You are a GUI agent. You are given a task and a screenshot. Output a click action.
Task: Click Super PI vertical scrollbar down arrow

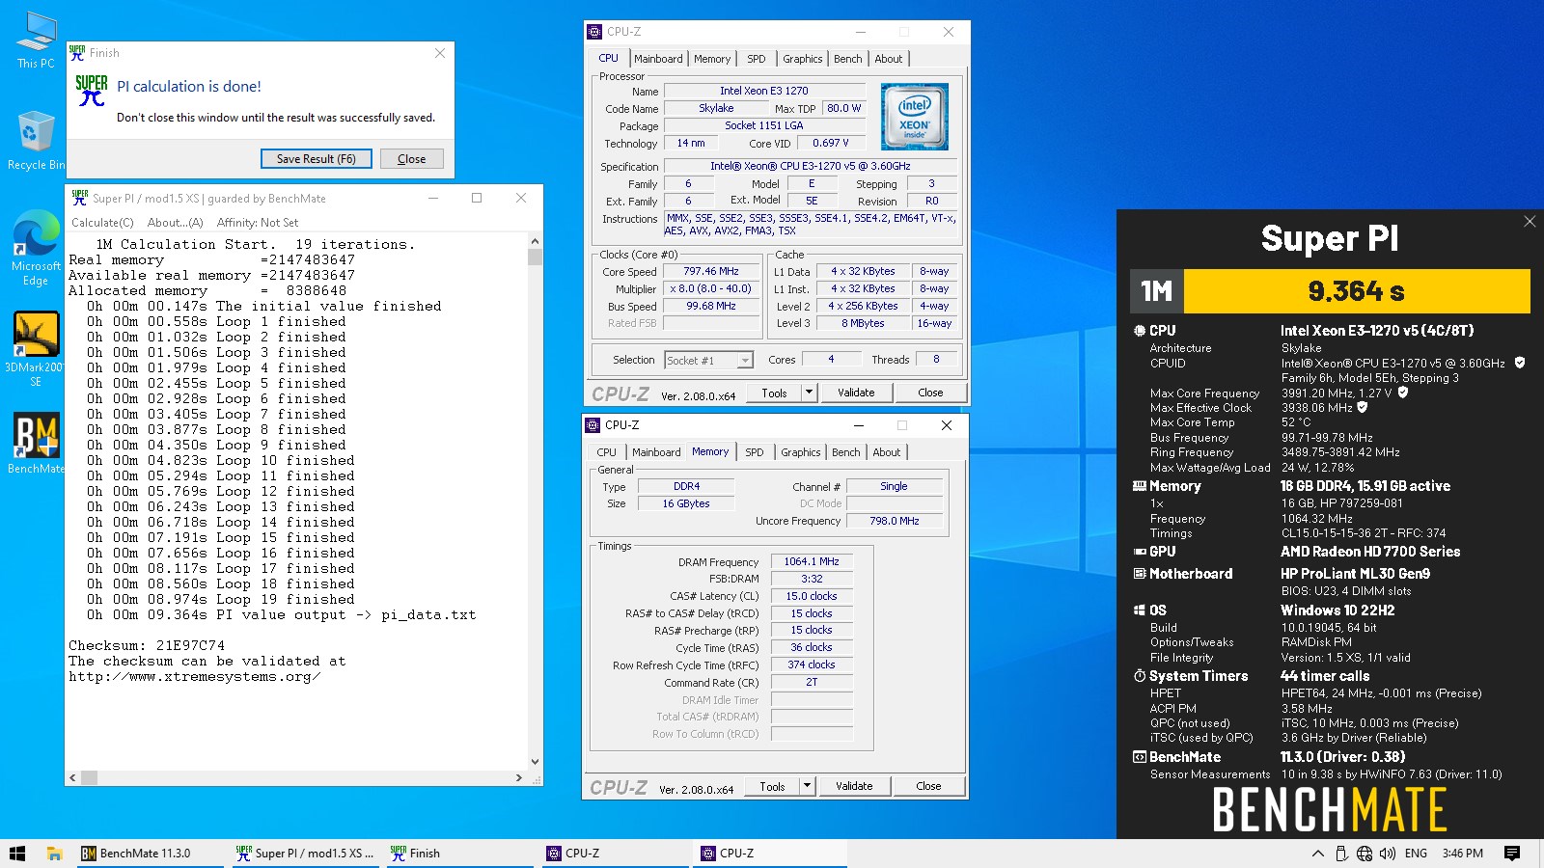point(535,762)
